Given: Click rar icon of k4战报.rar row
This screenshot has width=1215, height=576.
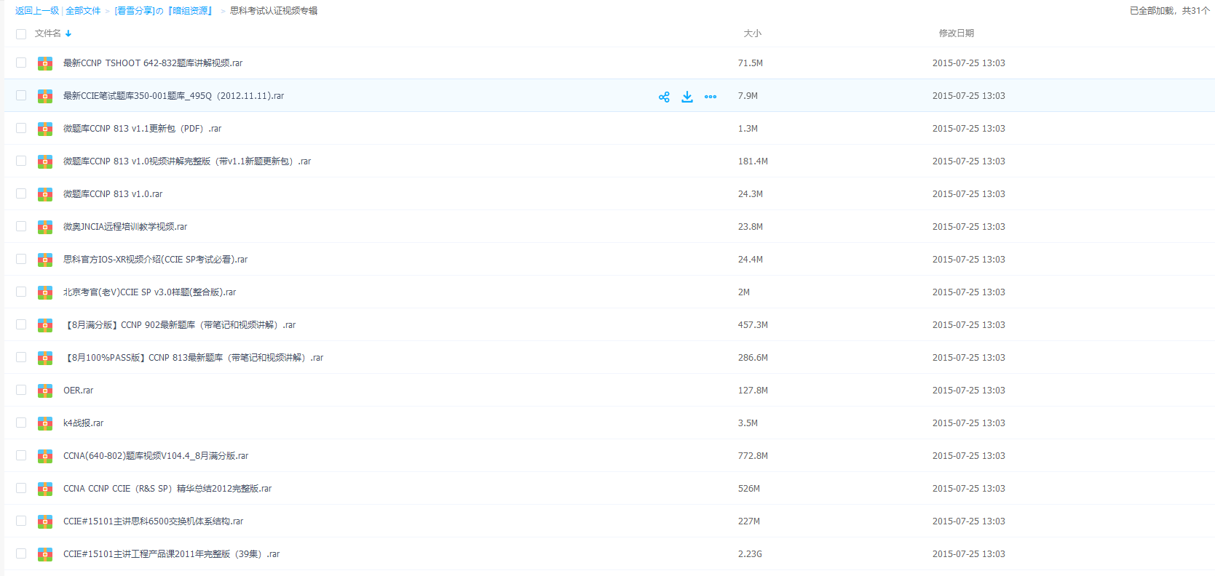Looking at the screenshot, I should coord(45,423).
